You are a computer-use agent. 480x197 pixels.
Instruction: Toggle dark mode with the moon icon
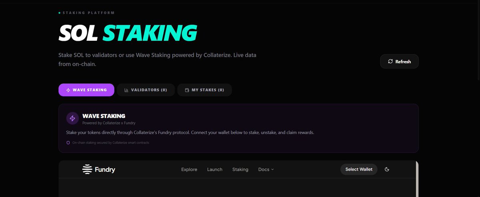click(x=387, y=169)
